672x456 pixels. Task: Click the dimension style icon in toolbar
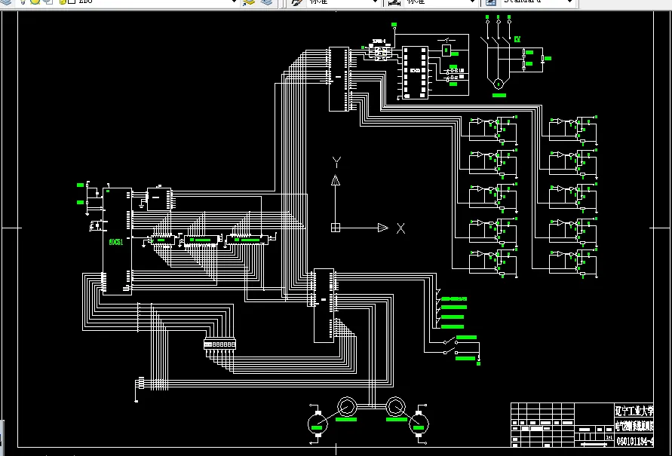[x=394, y=2]
